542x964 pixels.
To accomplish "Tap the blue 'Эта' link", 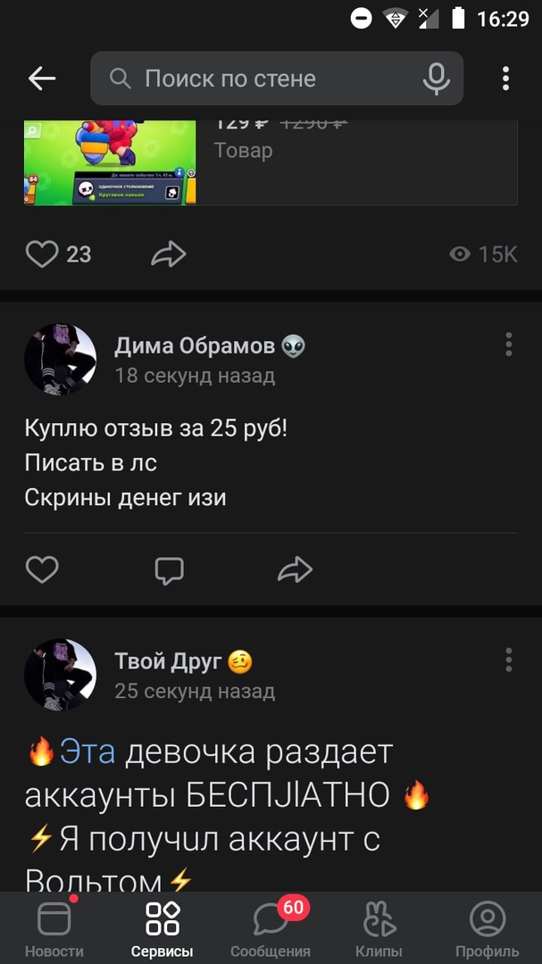I will click(88, 752).
